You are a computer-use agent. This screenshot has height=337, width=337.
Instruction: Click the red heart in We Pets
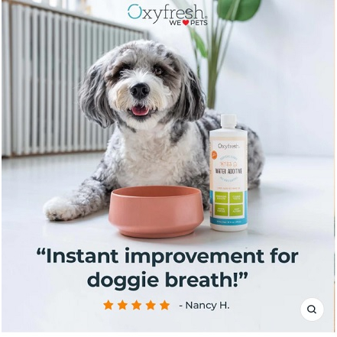pos(186,23)
